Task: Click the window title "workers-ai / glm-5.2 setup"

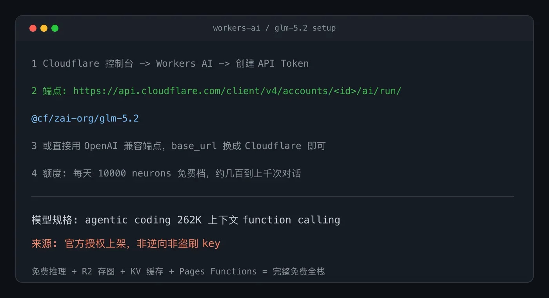Action: pyautogui.click(x=274, y=28)
